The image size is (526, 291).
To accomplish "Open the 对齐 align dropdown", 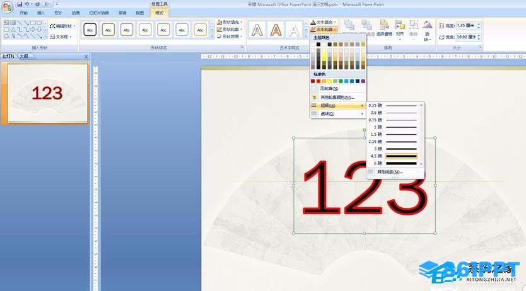I will (x=400, y=30).
